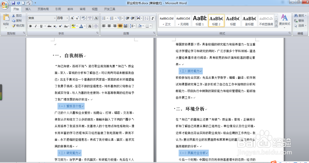Toggle character shading icon
Viewport: 309px width, 163px height.
90,26
